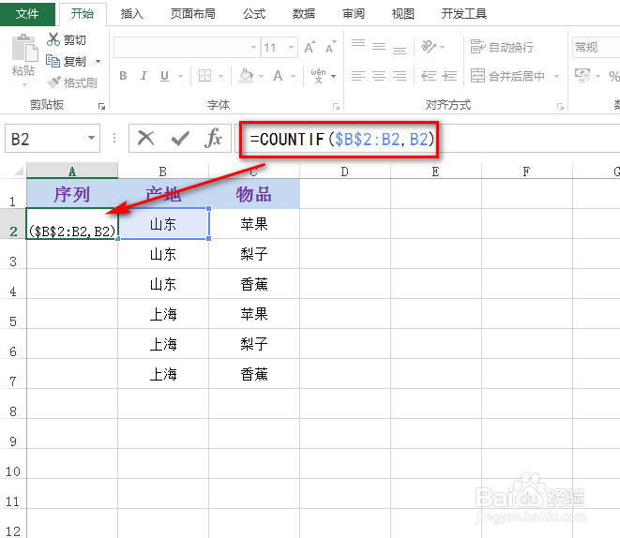Open the font size 11 dropdown
The image size is (620, 538).
[292, 48]
